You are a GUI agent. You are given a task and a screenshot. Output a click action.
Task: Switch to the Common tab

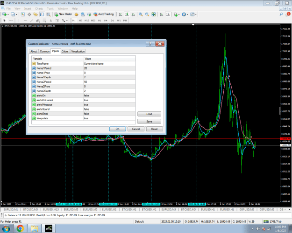(45, 51)
